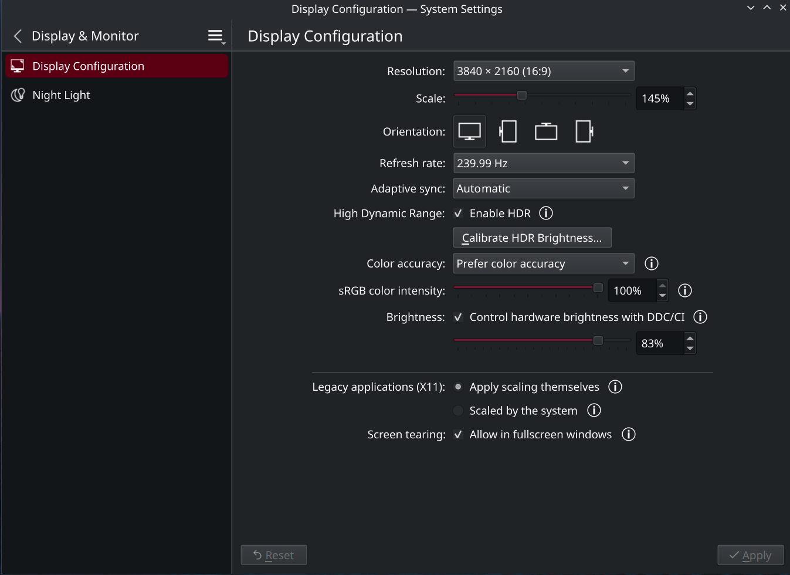Click Calibrate HDR Brightness button
Image resolution: width=790 pixels, height=575 pixels.
coord(533,238)
